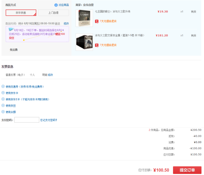This screenshot has width=204, height=175.
Task: Click 商家：京东自营 merchant text
Action: click(x=85, y=5)
